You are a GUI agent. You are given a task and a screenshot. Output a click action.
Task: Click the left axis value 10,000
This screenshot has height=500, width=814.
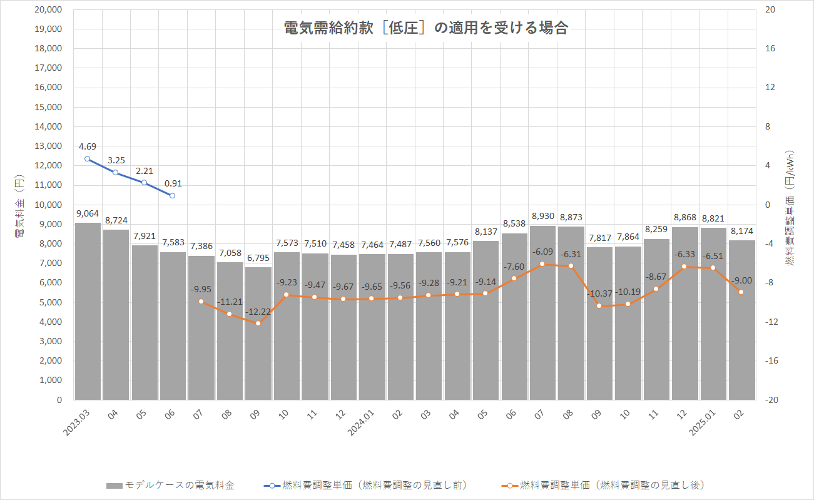[48, 205]
